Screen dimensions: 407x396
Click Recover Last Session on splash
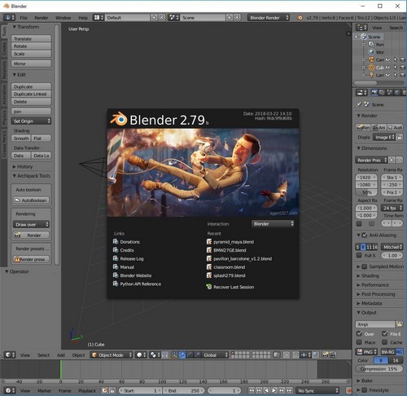[230, 287]
